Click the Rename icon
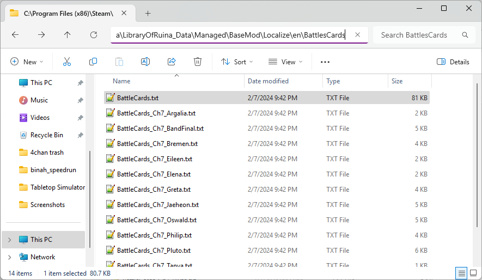The width and height of the screenshot is (482, 280). click(x=145, y=62)
